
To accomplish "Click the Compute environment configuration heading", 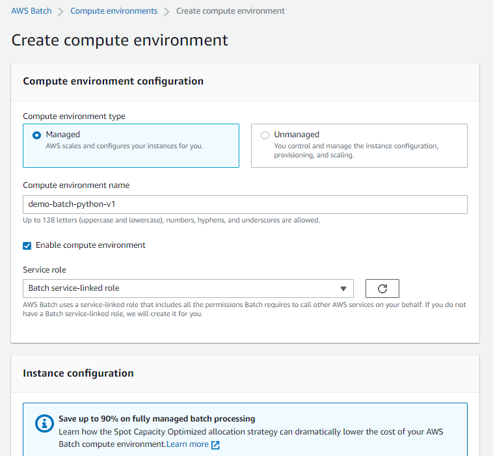I will tap(113, 81).
